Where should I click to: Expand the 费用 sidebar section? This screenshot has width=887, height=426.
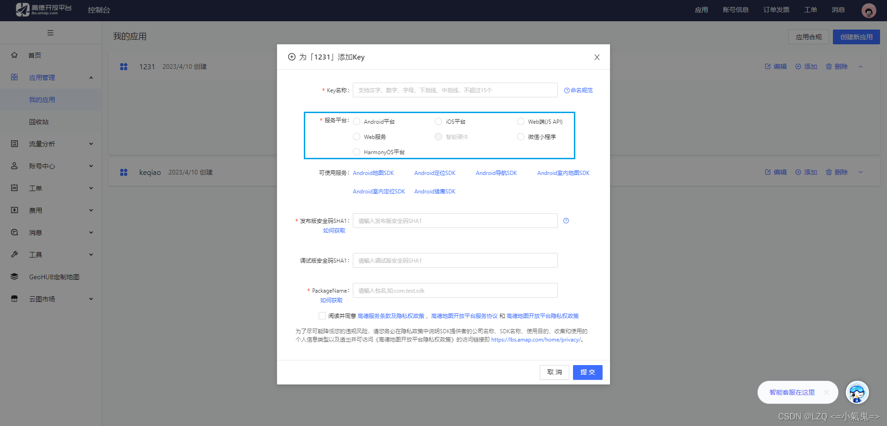coord(91,210)
